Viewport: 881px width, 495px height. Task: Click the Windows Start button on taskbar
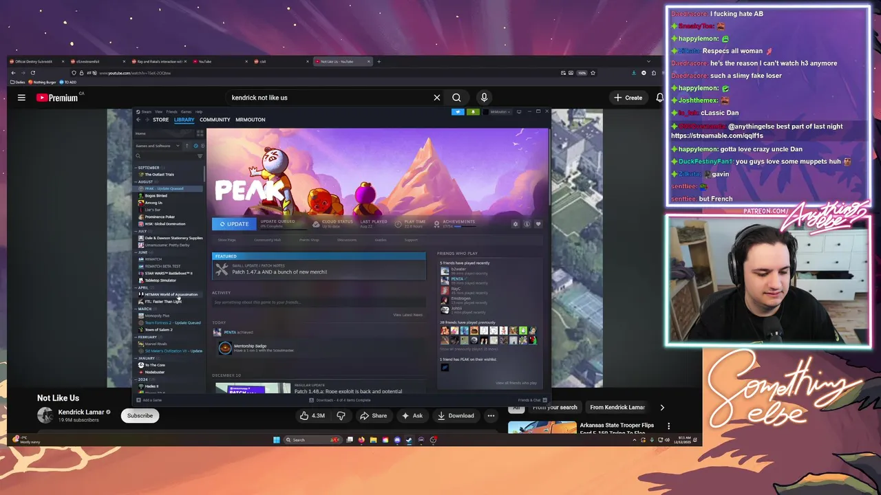click(x=276, y=440)
